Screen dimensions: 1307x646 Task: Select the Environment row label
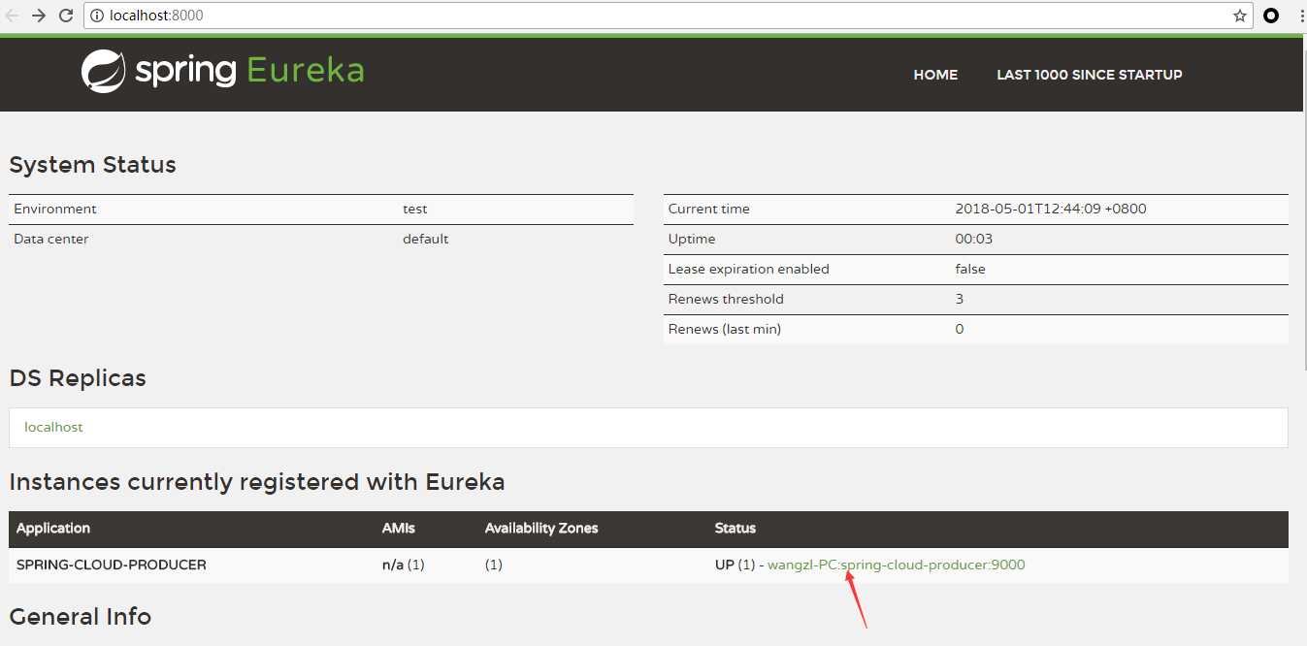click(x=55, y=209)
